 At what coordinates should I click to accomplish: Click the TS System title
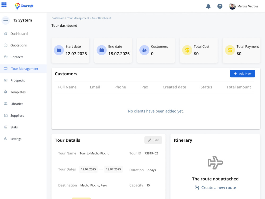(x=23, y=20)
